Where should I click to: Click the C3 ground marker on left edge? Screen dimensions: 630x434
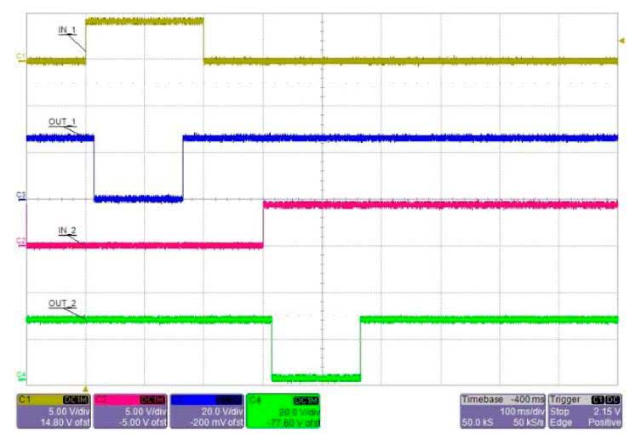coord(20,196)
